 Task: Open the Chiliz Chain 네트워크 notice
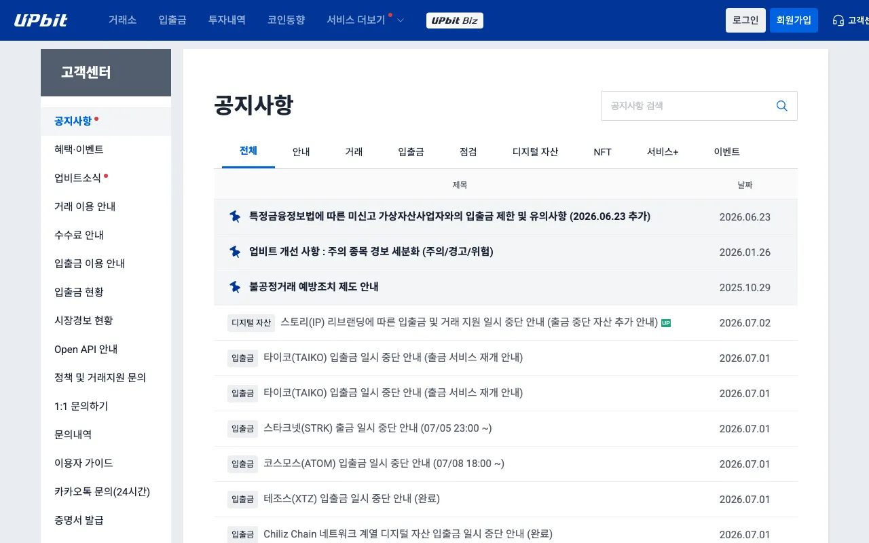click(x=408, y=534)
